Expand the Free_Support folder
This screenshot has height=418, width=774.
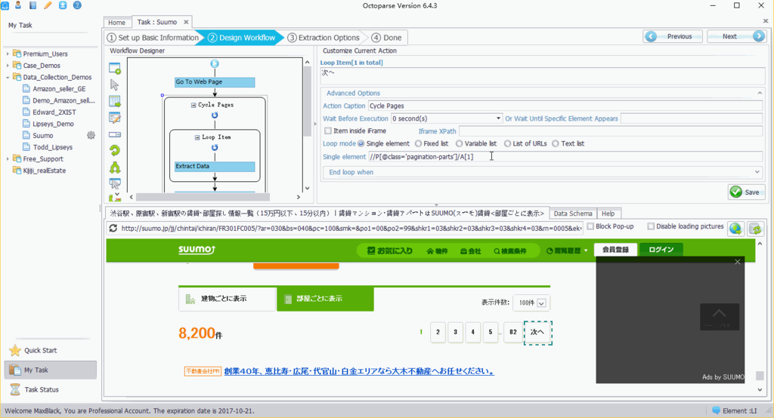[8, 158]
